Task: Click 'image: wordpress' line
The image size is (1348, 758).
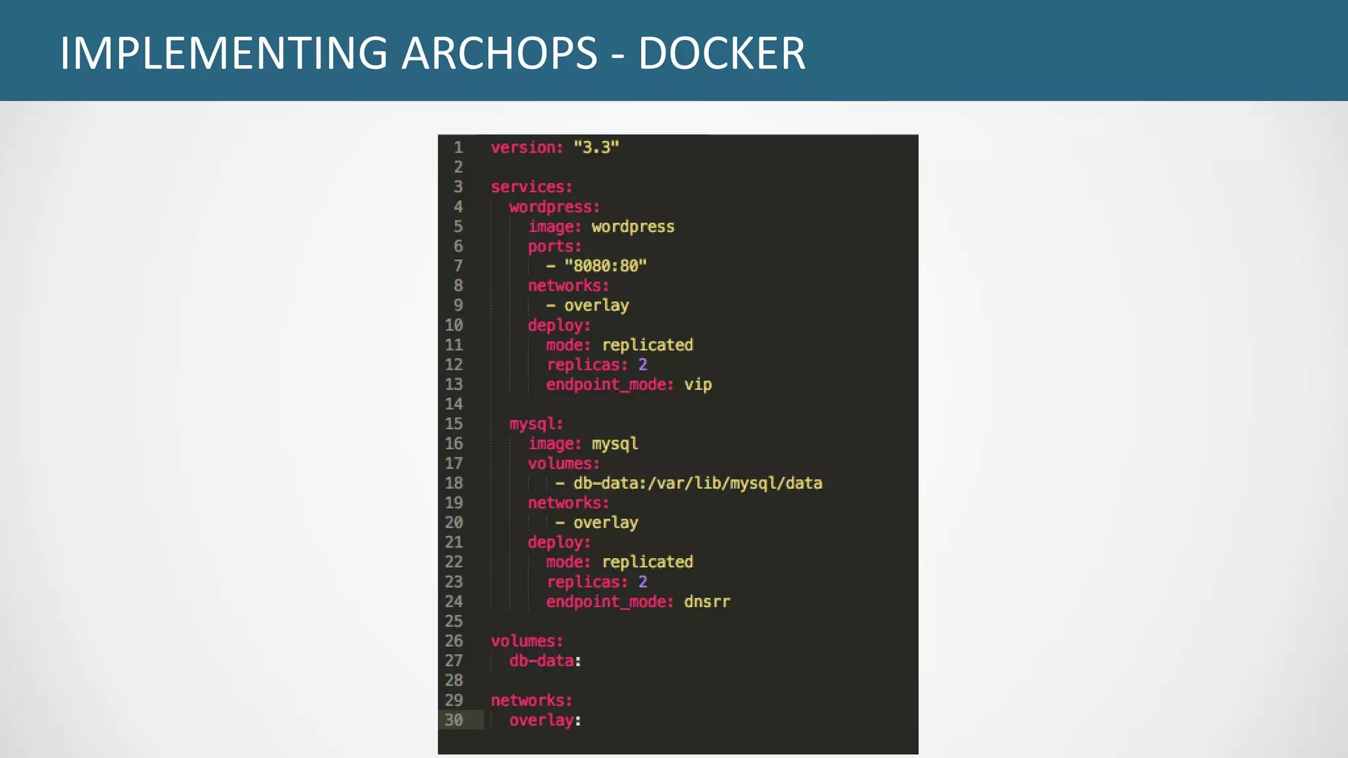Action: point(601,227)
